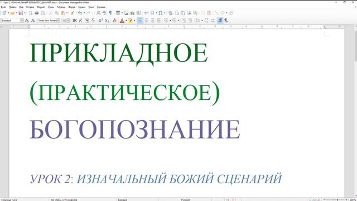Justify the paragraph text
This screenshot has height=201, width=357.
click(x=158, y=21)
